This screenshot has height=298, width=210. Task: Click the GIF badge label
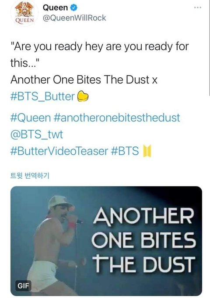coord(23,285)
